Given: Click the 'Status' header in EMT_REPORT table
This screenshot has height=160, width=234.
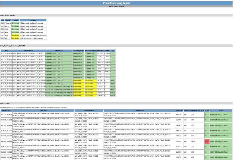Looking at the screenshot, I should pos(221,110).
